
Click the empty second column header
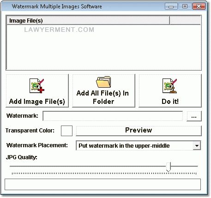pos(185,21)
